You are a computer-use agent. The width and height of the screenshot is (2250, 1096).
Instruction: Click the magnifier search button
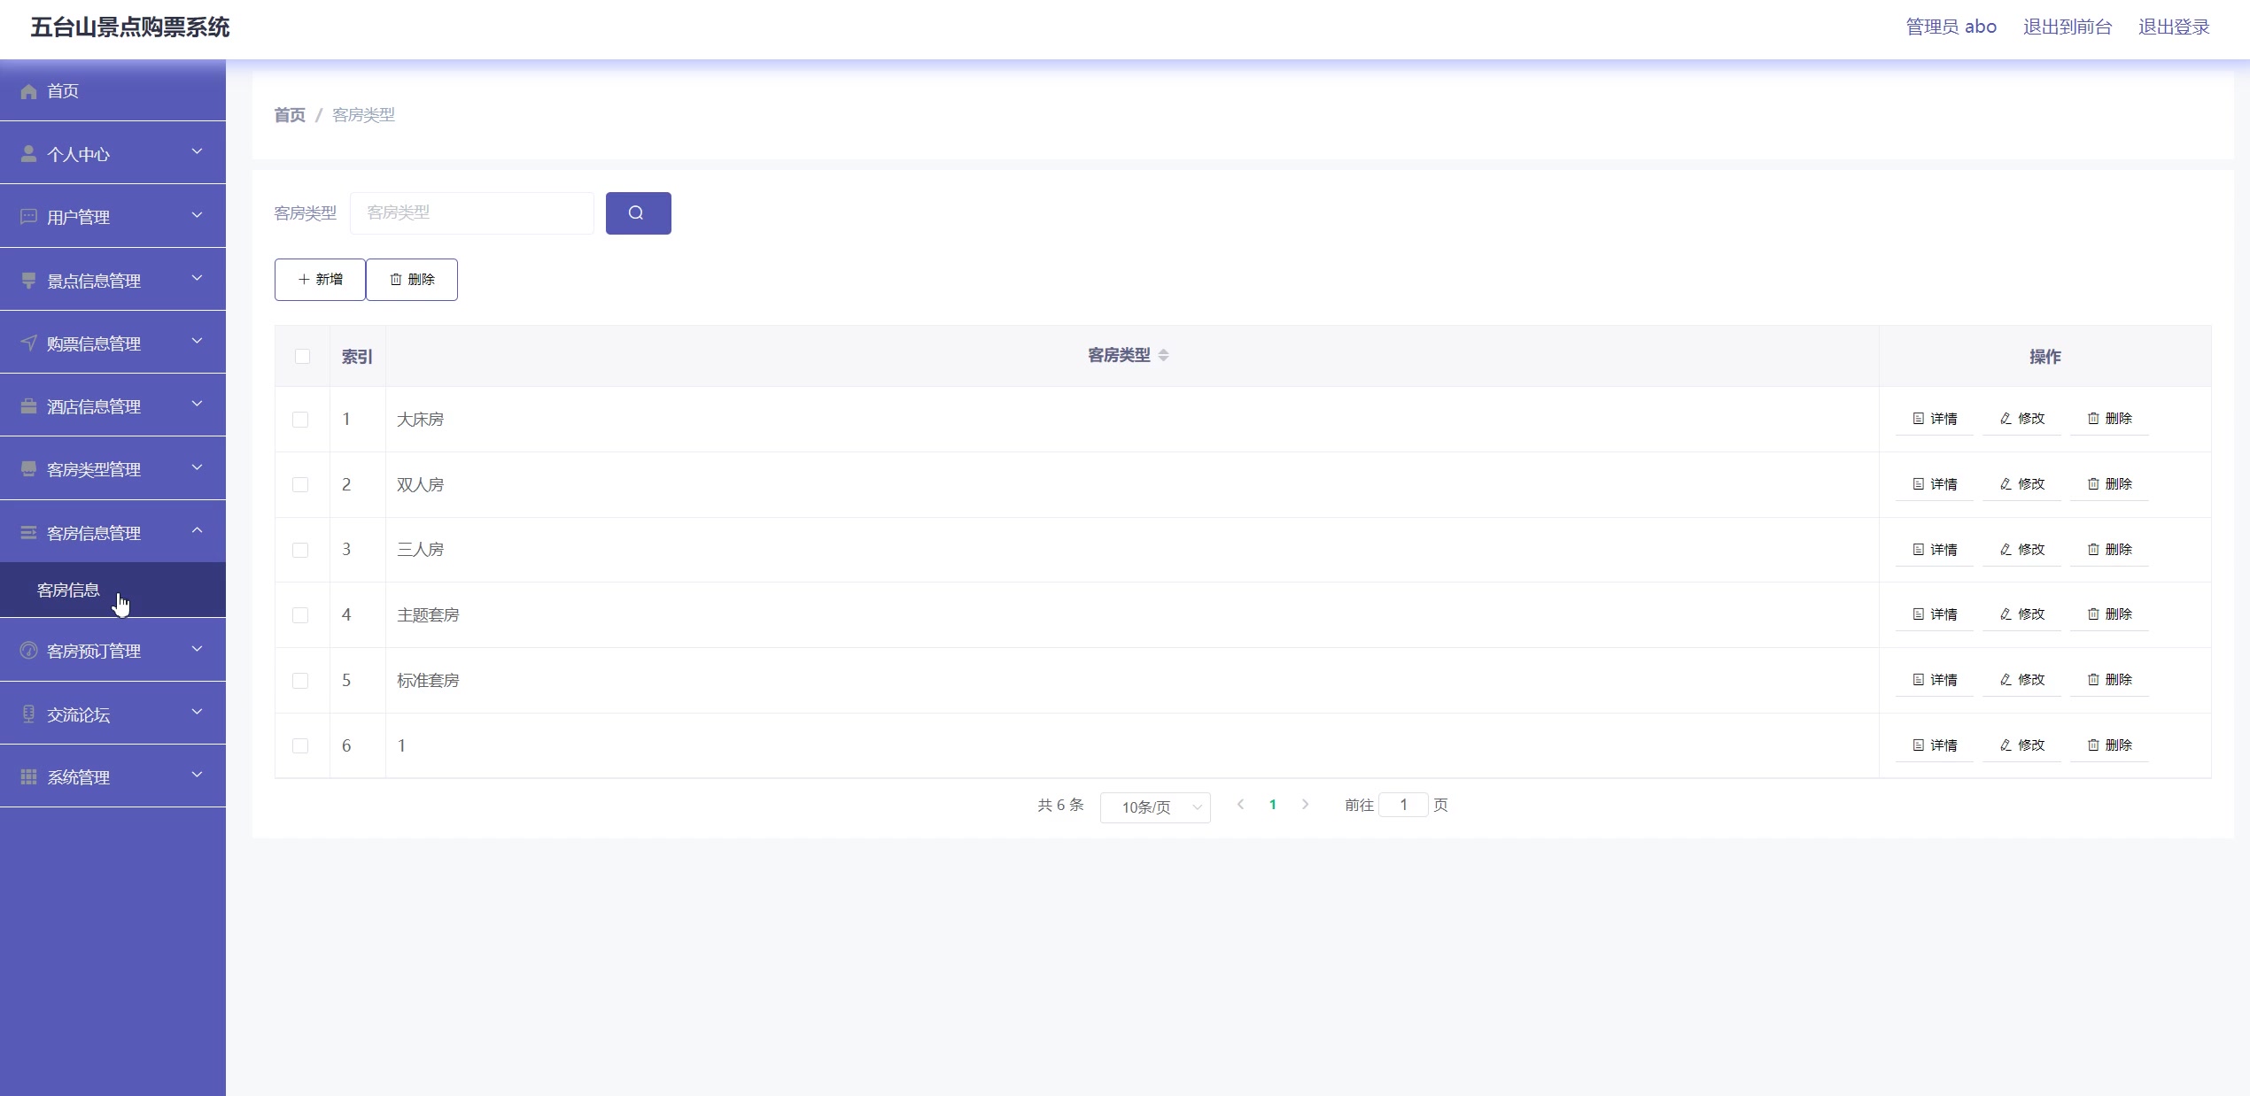pos(638,213)
